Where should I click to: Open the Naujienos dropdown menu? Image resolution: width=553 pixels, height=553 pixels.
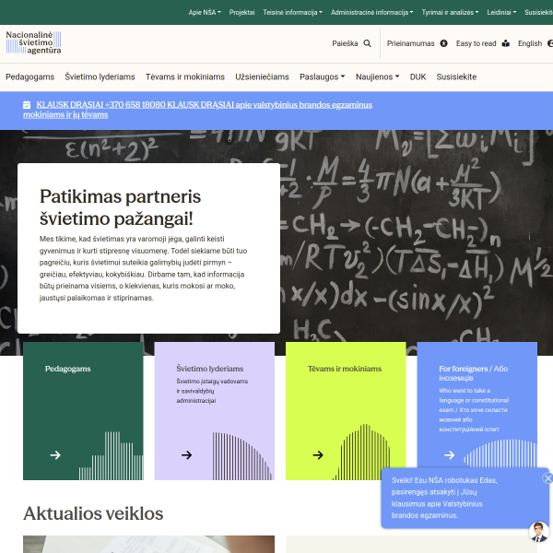[x=377, y=76]
